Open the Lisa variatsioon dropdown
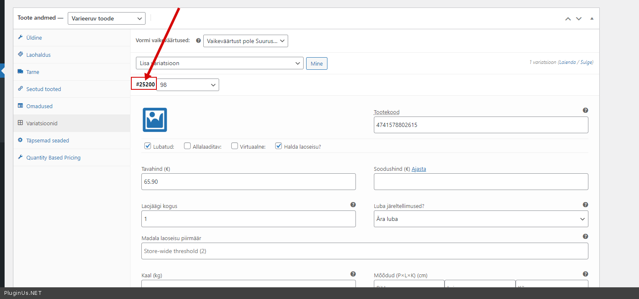This screenshot has width=639, height=299. point(219,63)
